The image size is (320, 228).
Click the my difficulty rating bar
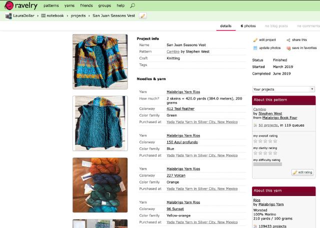click(267, 164)
